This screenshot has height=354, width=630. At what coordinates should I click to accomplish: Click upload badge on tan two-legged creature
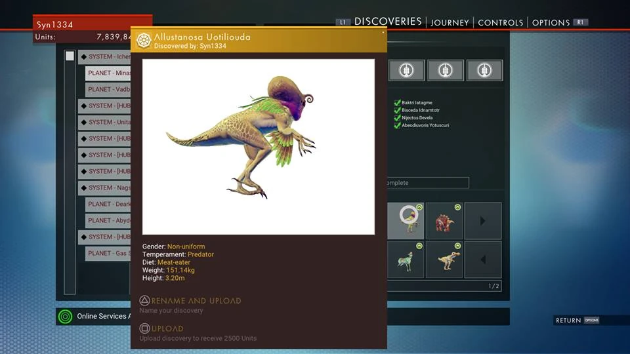point(457,246)
